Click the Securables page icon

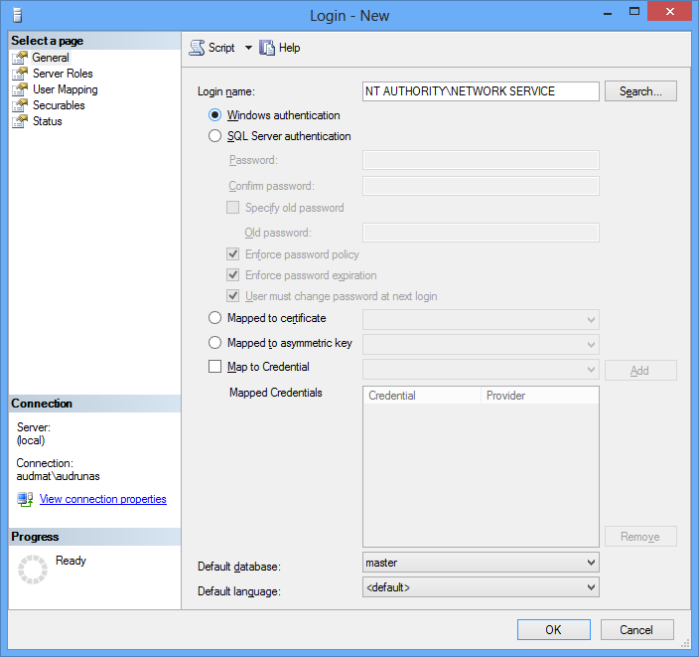tap(20, 105)
